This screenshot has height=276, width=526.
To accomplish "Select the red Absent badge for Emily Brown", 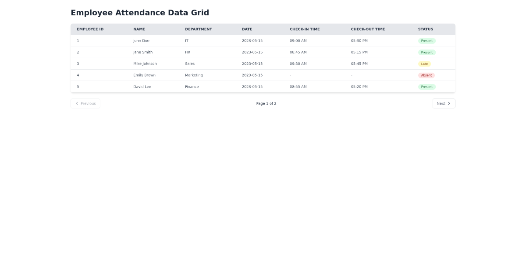I will (426, 75).
